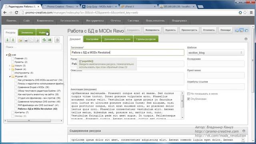This screenshot has width=256, height=144.
Task: Click the page vertical scrollbar thumb
Action: 253,60
